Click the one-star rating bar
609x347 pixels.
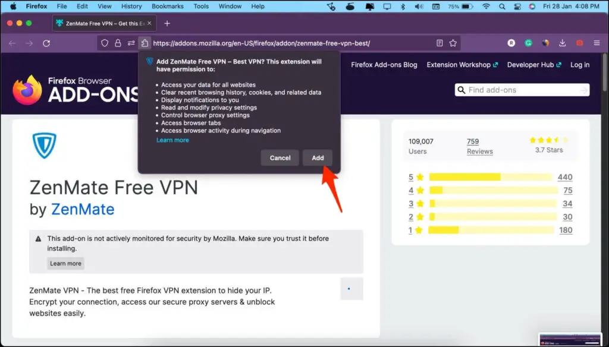click(491, 230)
